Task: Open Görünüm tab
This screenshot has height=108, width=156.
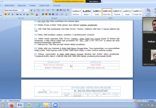Action: [x=57, y=5]
